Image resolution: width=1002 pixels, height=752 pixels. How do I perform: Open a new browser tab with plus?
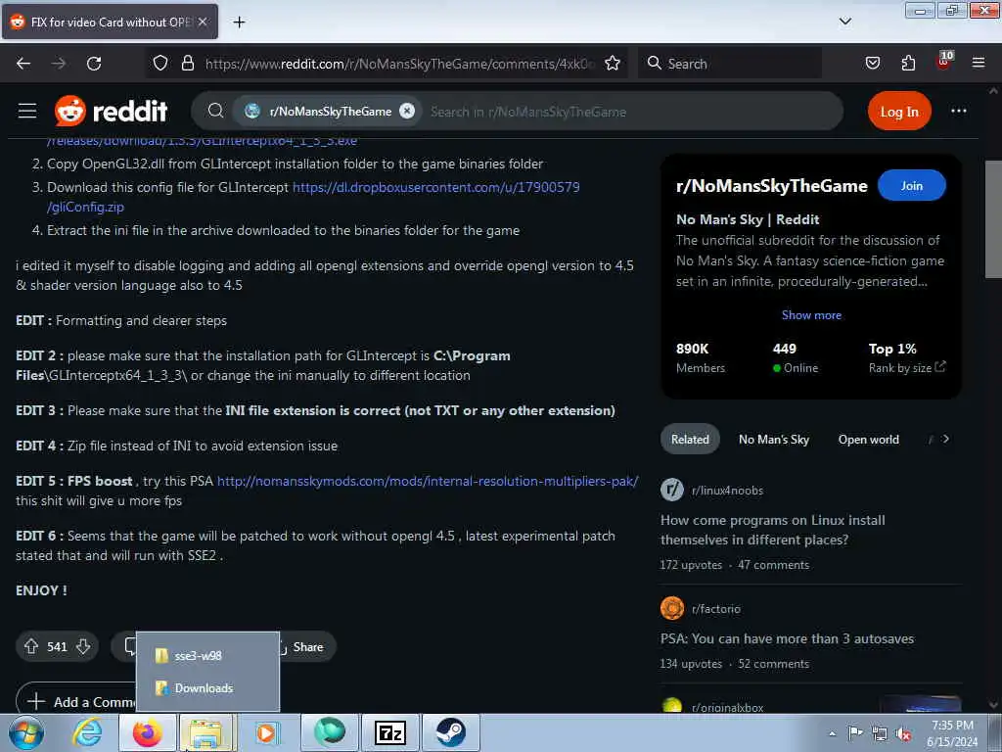click(x=239, y=23)
